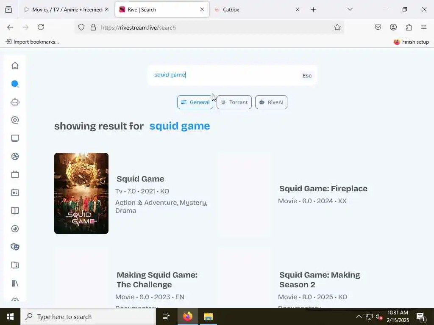Viewport: 434px width, 325px height.
Task: Open Pocket save icon
Action: point(378,27)
